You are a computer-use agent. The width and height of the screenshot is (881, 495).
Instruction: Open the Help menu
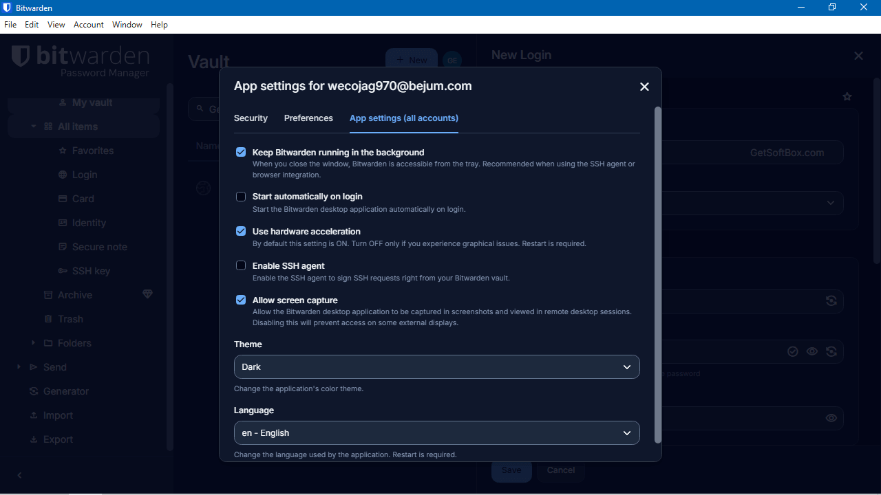(159, 25)
